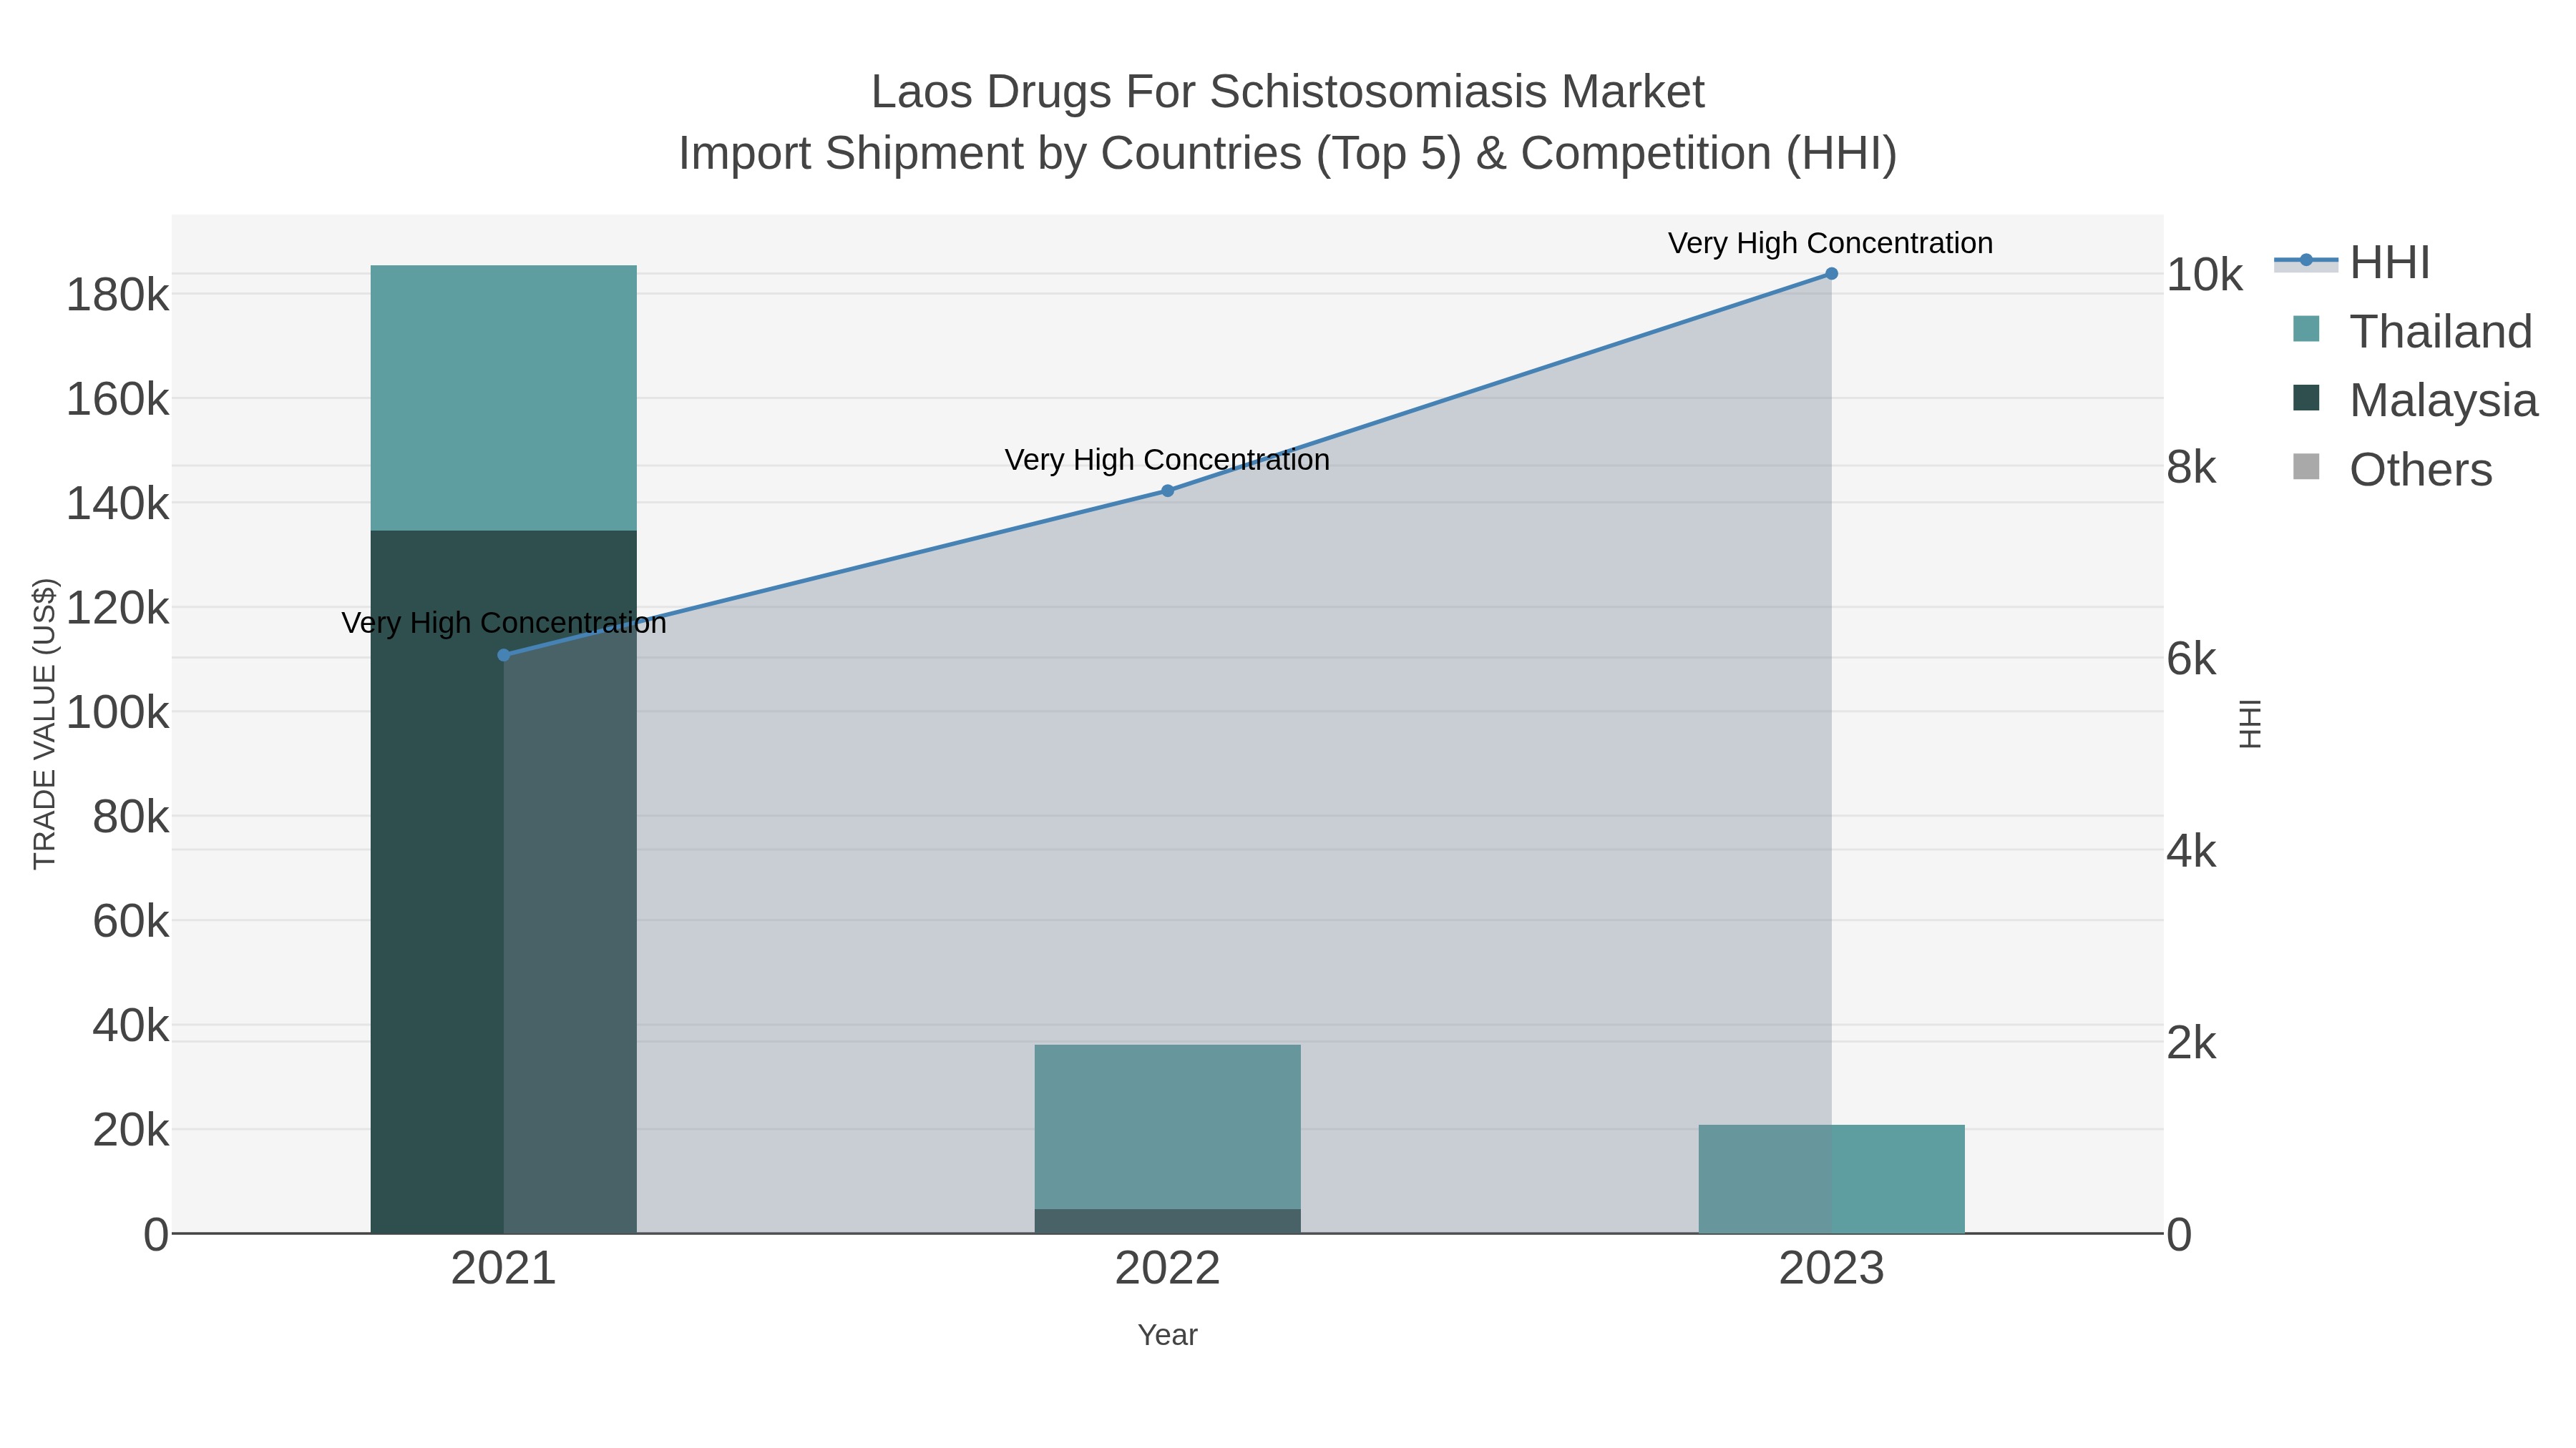Select the 2022 Thailand bar segment

tap(1167, 1127)
